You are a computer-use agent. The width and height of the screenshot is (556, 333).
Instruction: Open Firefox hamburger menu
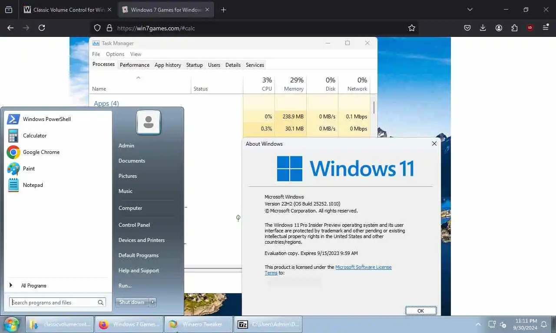(546, 28)
